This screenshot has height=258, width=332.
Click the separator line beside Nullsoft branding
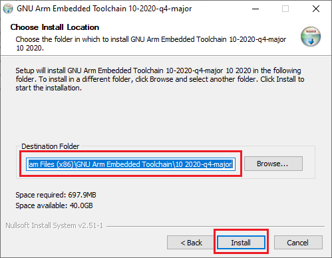pos(216,226)
